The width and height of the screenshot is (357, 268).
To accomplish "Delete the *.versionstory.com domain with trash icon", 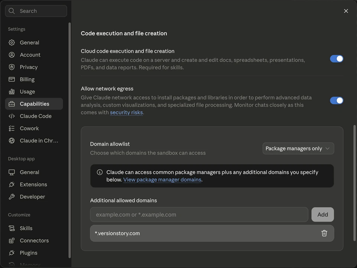I will 324,233.
